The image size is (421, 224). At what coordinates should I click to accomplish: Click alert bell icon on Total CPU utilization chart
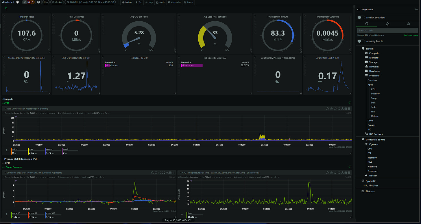(x=328, y=109)
